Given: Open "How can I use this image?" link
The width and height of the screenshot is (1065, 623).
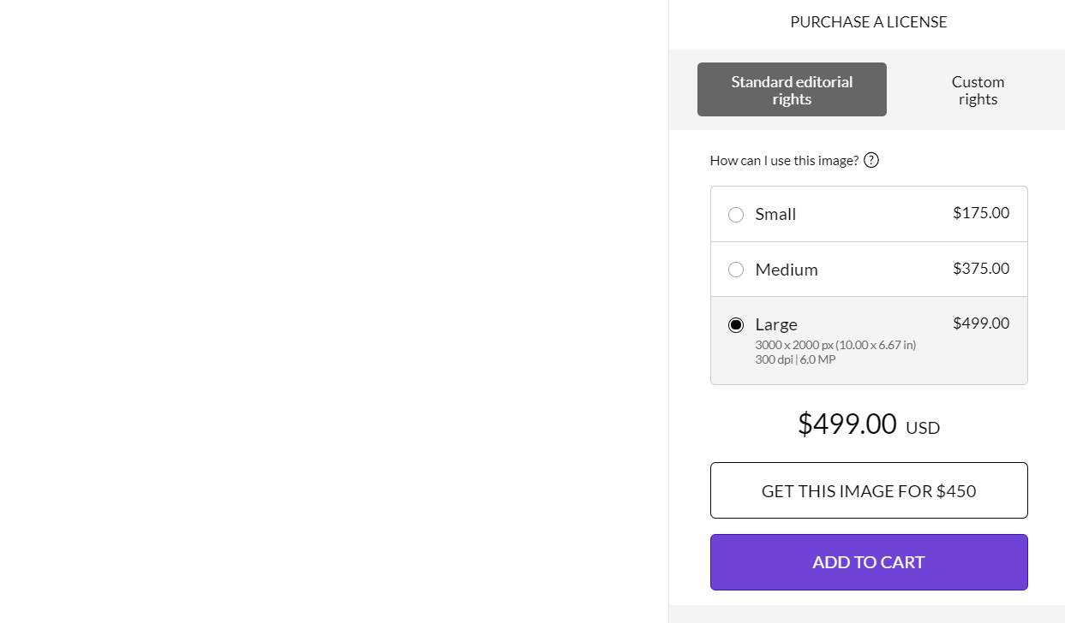Looking at the screenshot, I should pos(784,160).
